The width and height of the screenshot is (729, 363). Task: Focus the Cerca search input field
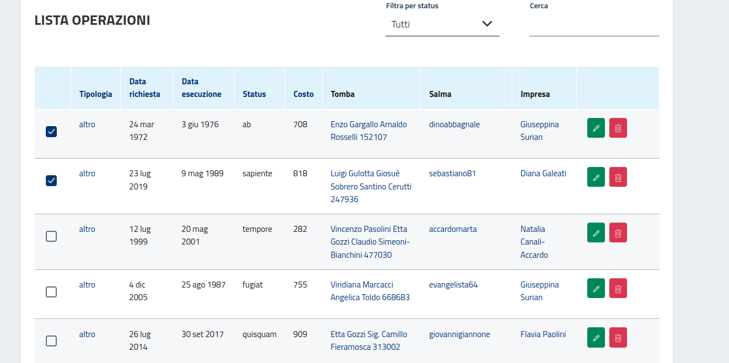[594, 25]
